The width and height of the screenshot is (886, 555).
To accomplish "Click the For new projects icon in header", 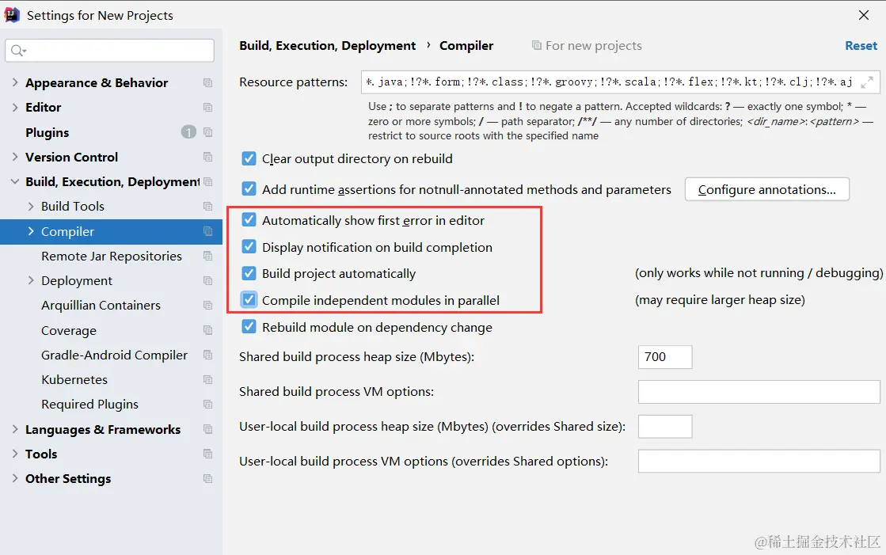I will click(536, 45).
